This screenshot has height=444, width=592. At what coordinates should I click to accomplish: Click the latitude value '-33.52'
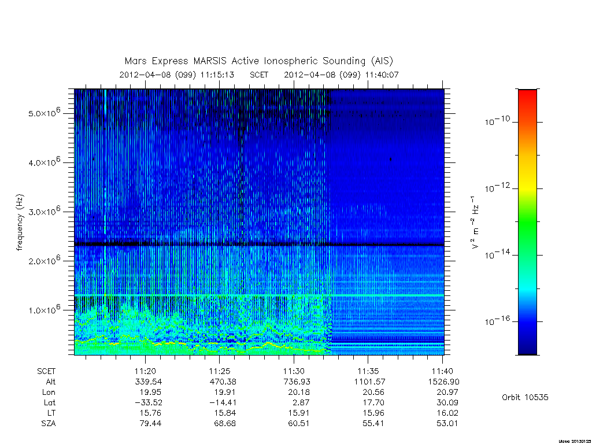tap(149, 403)
